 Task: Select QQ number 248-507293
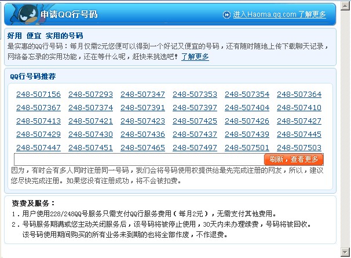pos(91,95)
